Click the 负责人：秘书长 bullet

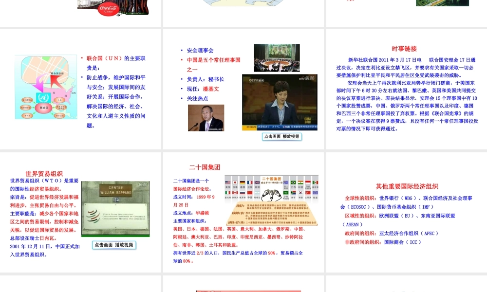206,79
